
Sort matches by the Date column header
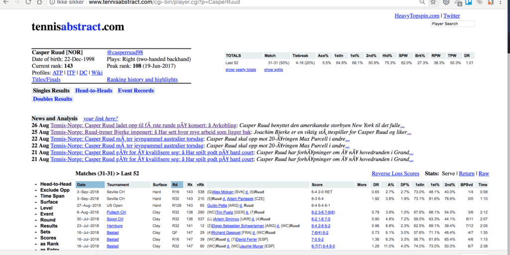(90, 185)
